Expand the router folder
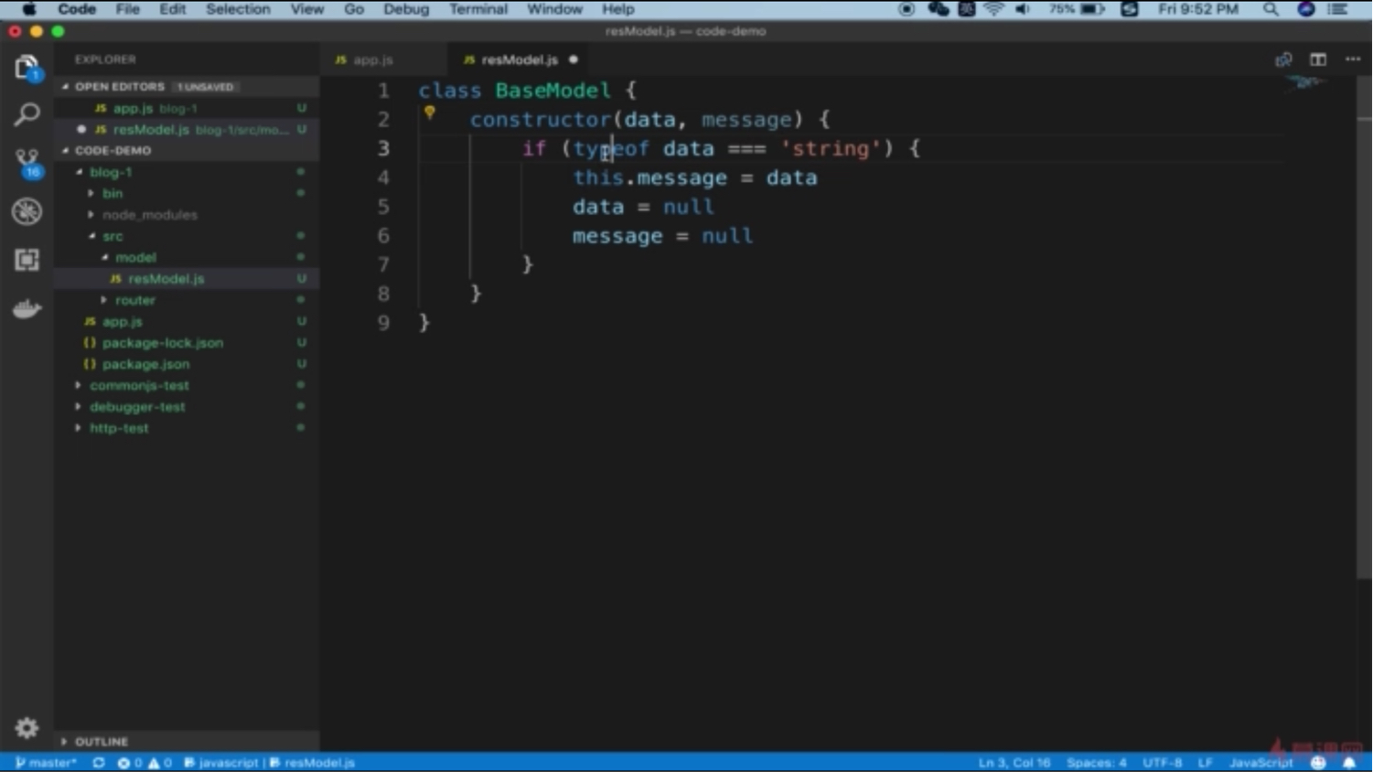Viewport: 1373px width, 772px height. [x=103, y=300]
